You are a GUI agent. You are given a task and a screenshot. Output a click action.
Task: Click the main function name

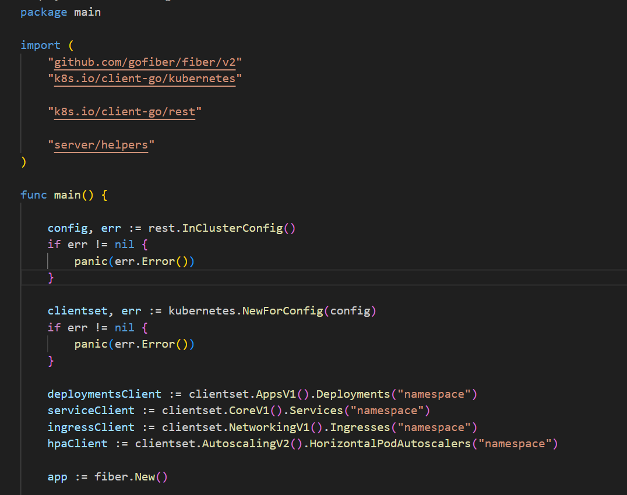[67, 195]
